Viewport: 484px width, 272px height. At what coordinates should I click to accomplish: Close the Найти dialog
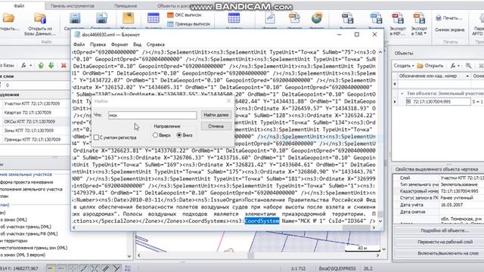tap(228, 100)
